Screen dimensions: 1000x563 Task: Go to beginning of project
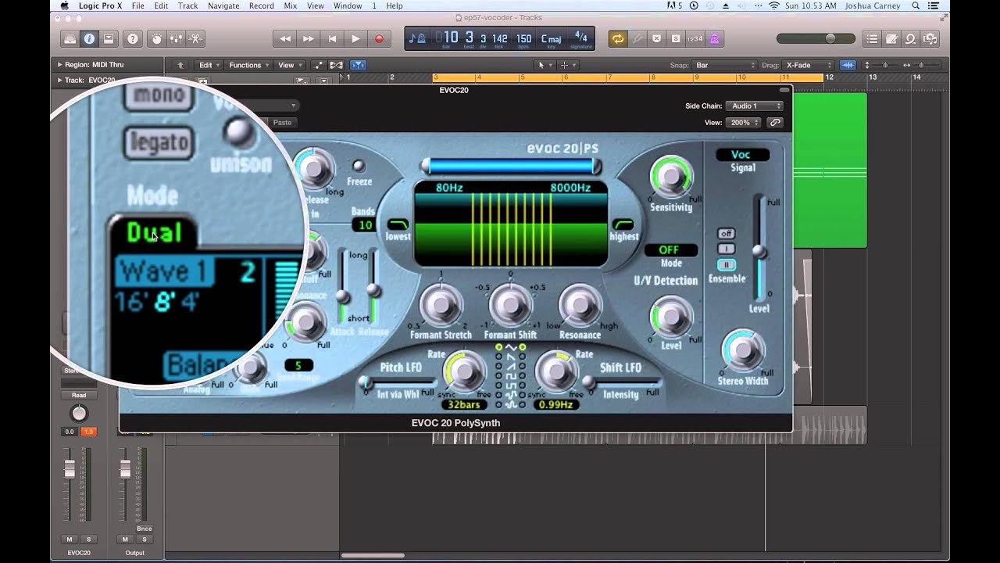(332, 38)
